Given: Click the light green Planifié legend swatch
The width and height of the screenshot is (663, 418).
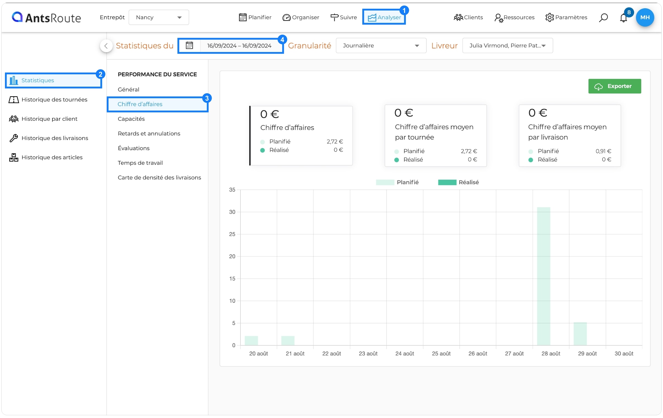Looking at the screenshot, I should (385, 182).
